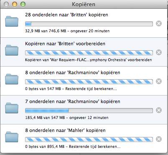The height and width of the screenshot is (155, 168).
Task: Click the folder icon in 'Mahler' row
Action: 12,137
